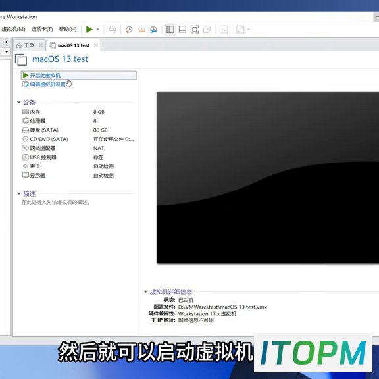Collapse the 设备 section

pos(18,103)
